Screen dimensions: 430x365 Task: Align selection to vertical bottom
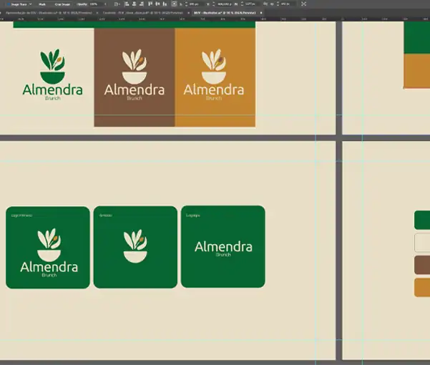pyautogui.click(x=165, y=4)
